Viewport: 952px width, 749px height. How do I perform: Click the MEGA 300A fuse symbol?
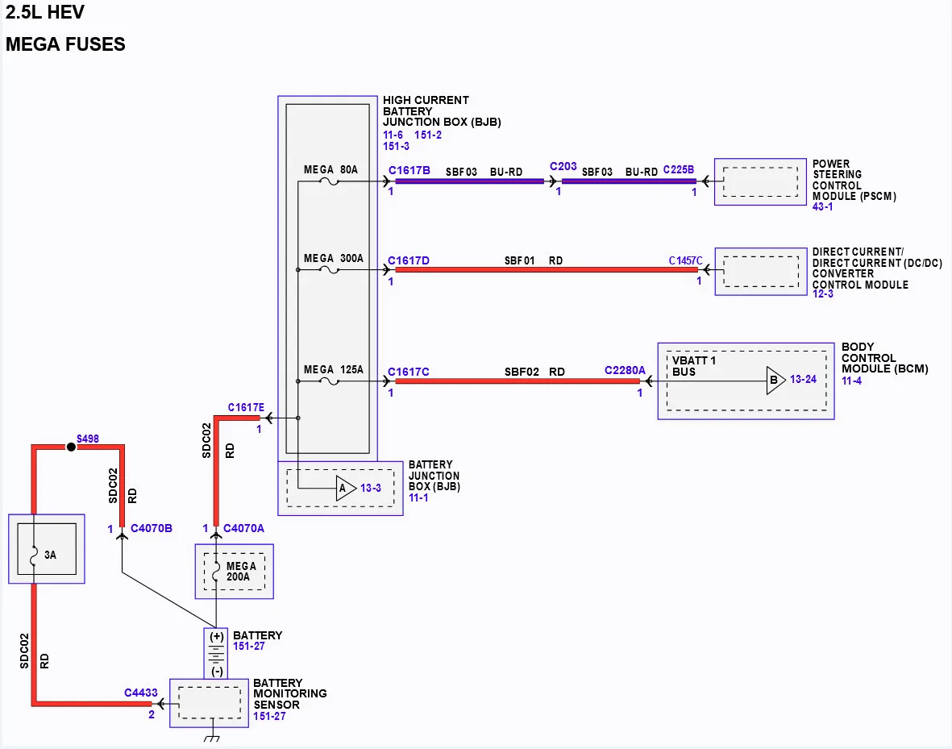click(x=329, y=270)
